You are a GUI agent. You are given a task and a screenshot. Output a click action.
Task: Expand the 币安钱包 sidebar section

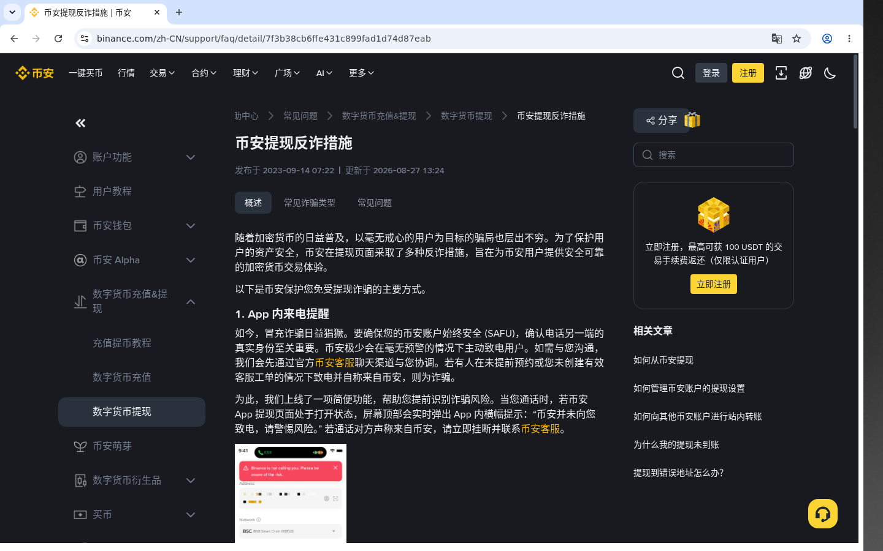click(x=191, y=226)
